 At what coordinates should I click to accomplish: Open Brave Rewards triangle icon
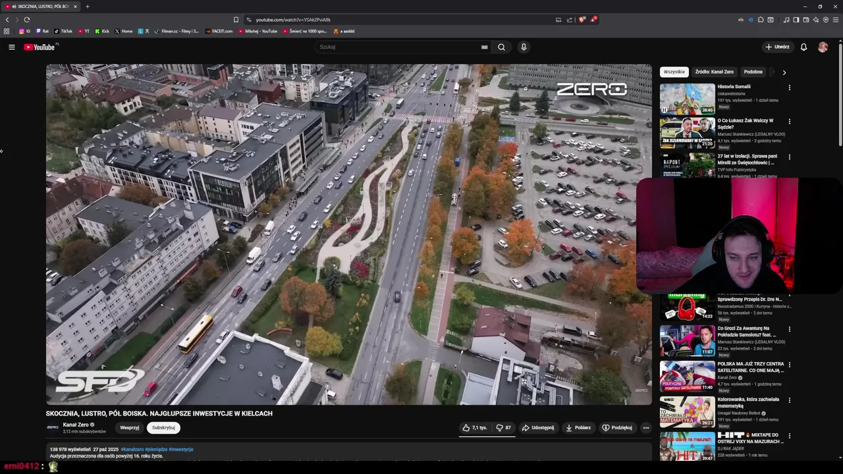click(593, 20)
